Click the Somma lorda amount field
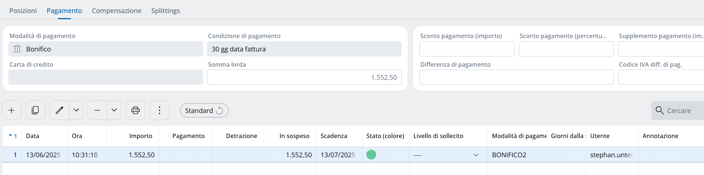 pos(304,77)
